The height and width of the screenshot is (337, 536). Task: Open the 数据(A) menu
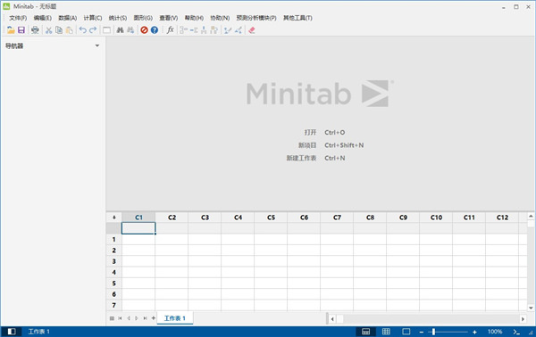tap(68, 18)
